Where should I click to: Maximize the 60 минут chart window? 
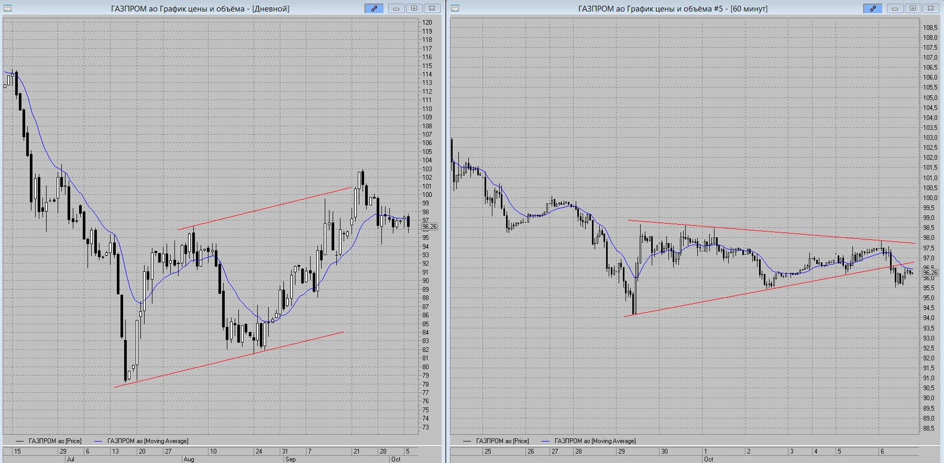click(913, 8)
